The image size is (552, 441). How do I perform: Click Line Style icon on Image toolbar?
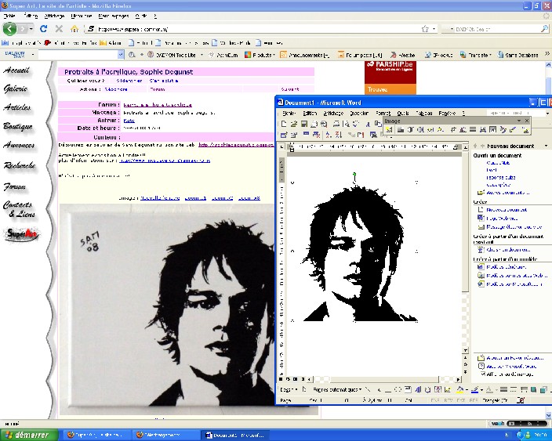pos(473,130)
